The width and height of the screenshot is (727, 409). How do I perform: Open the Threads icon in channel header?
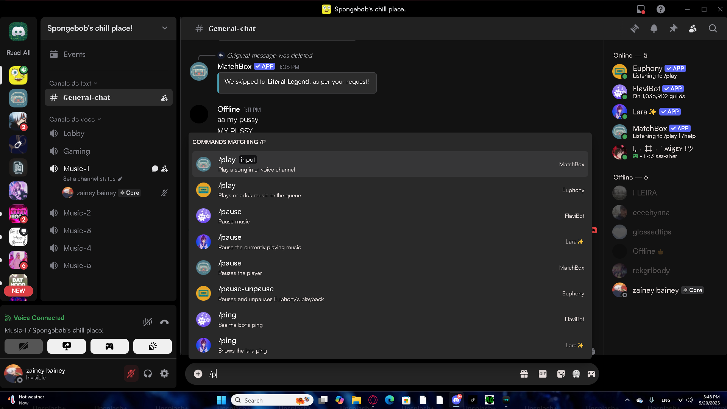click(x=635, y=28)
